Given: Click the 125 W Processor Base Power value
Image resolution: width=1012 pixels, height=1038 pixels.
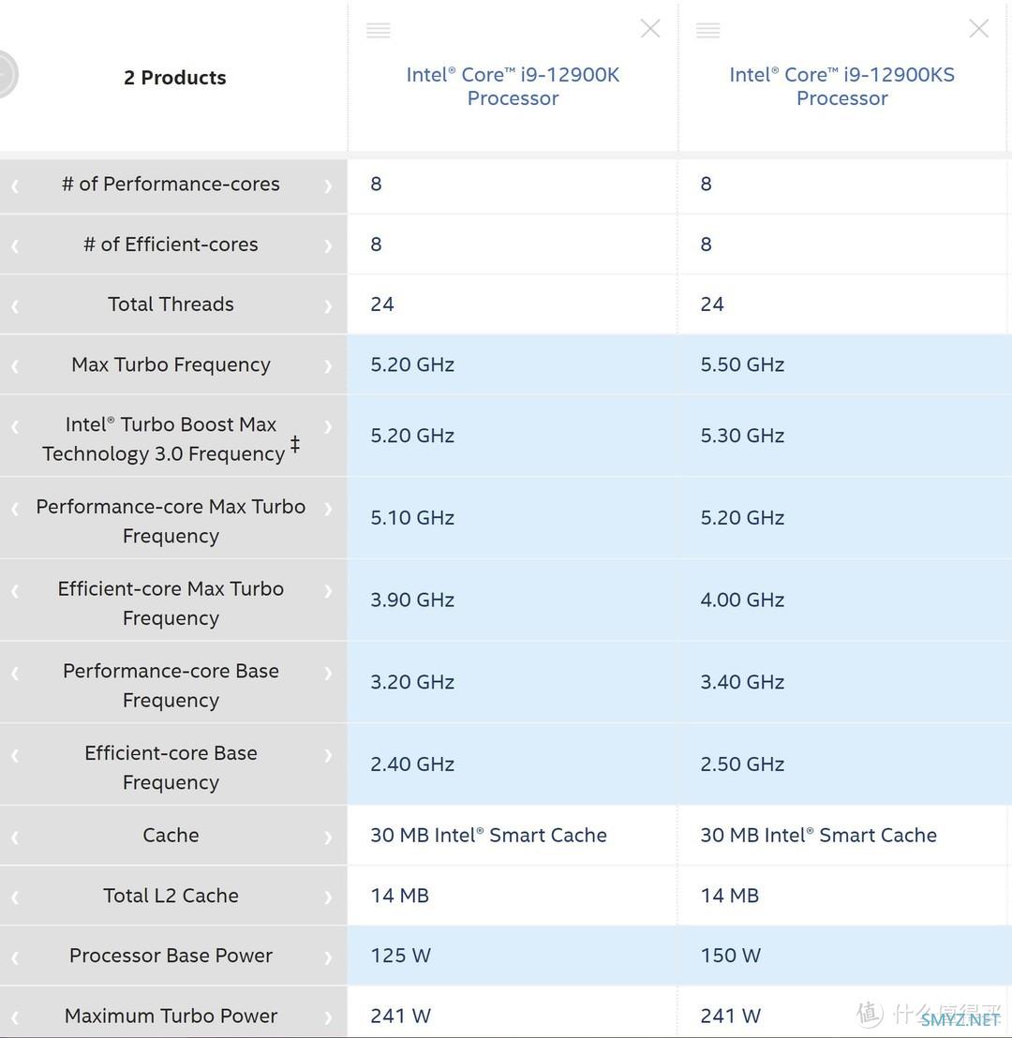Looking at the screenshot, I should (401, 956).
